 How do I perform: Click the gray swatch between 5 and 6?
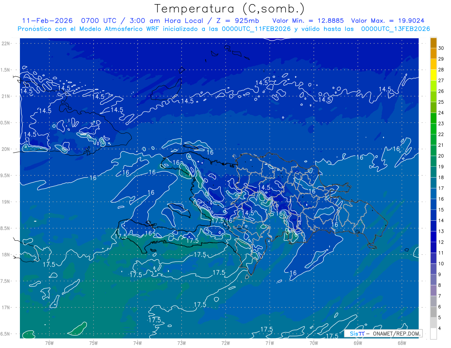coord(433,312)
